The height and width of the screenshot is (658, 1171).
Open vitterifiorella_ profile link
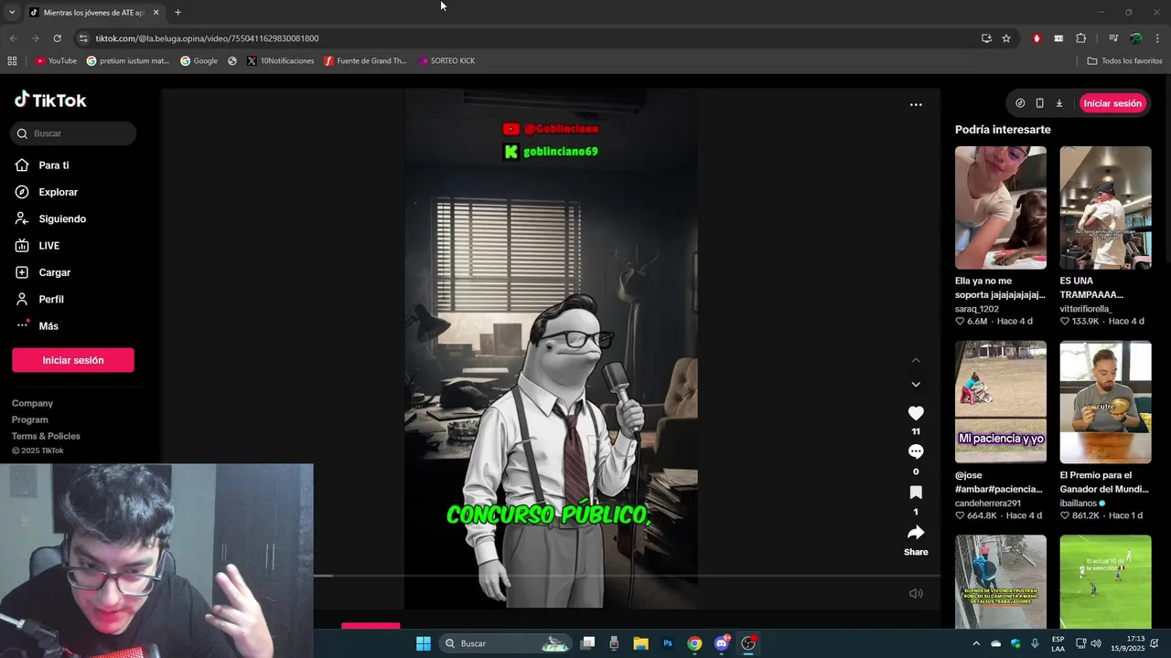pyautogui.click(x=1086, y=309)
